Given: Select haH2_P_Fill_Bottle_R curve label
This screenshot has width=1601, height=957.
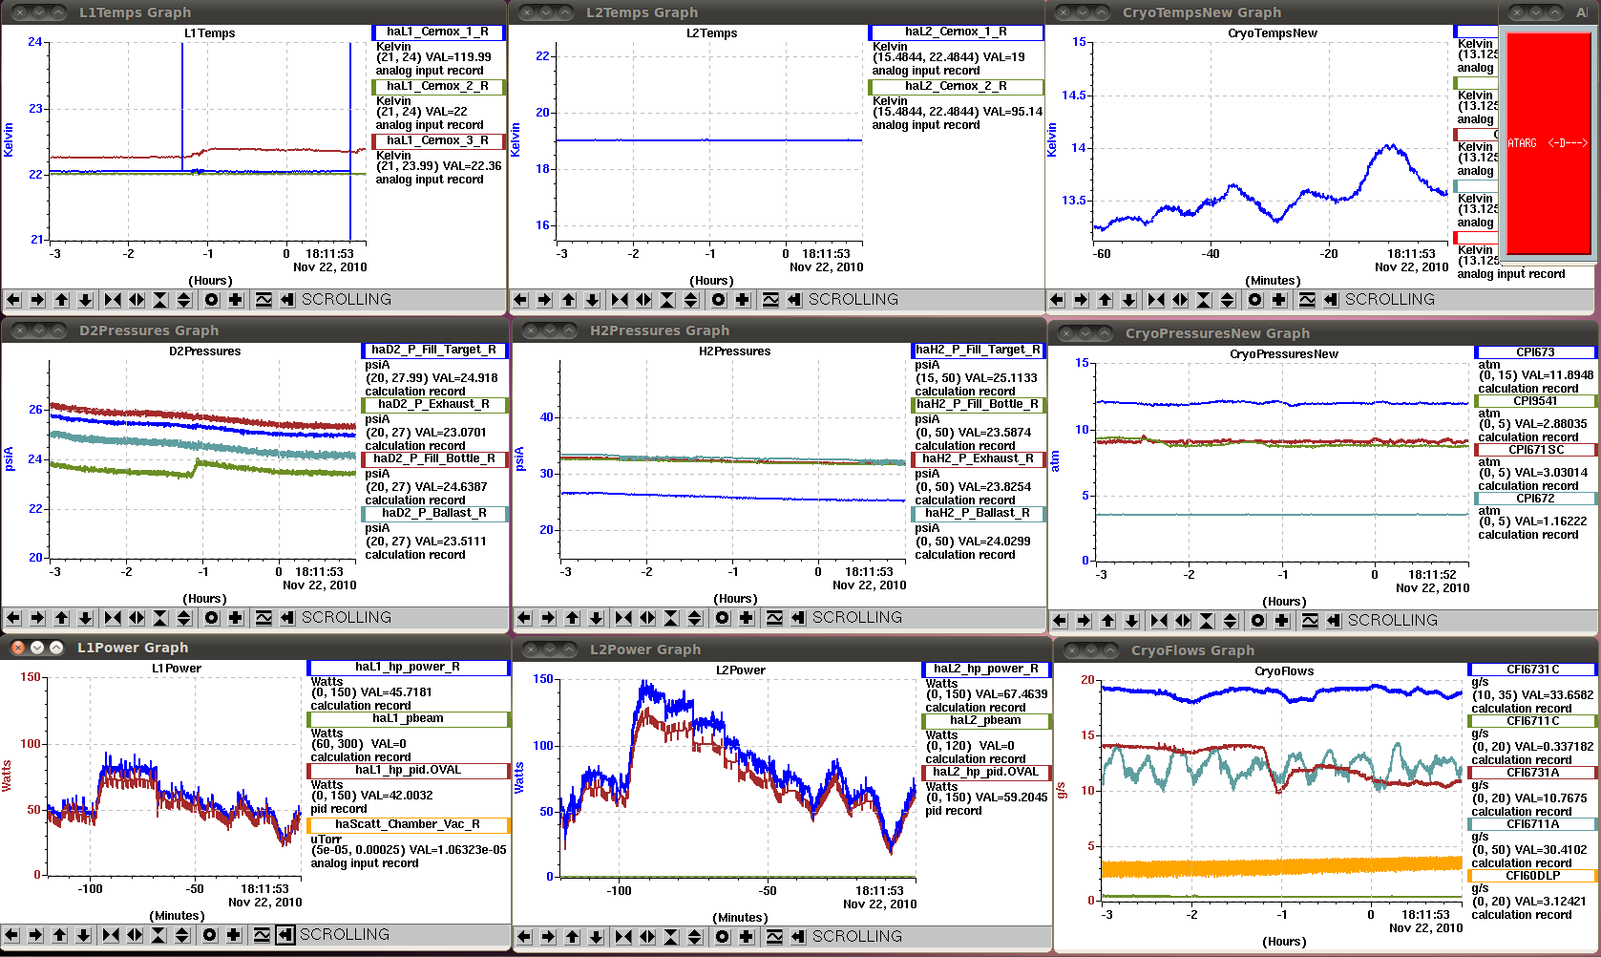Looking at the screenshot, I should point(978,404).
